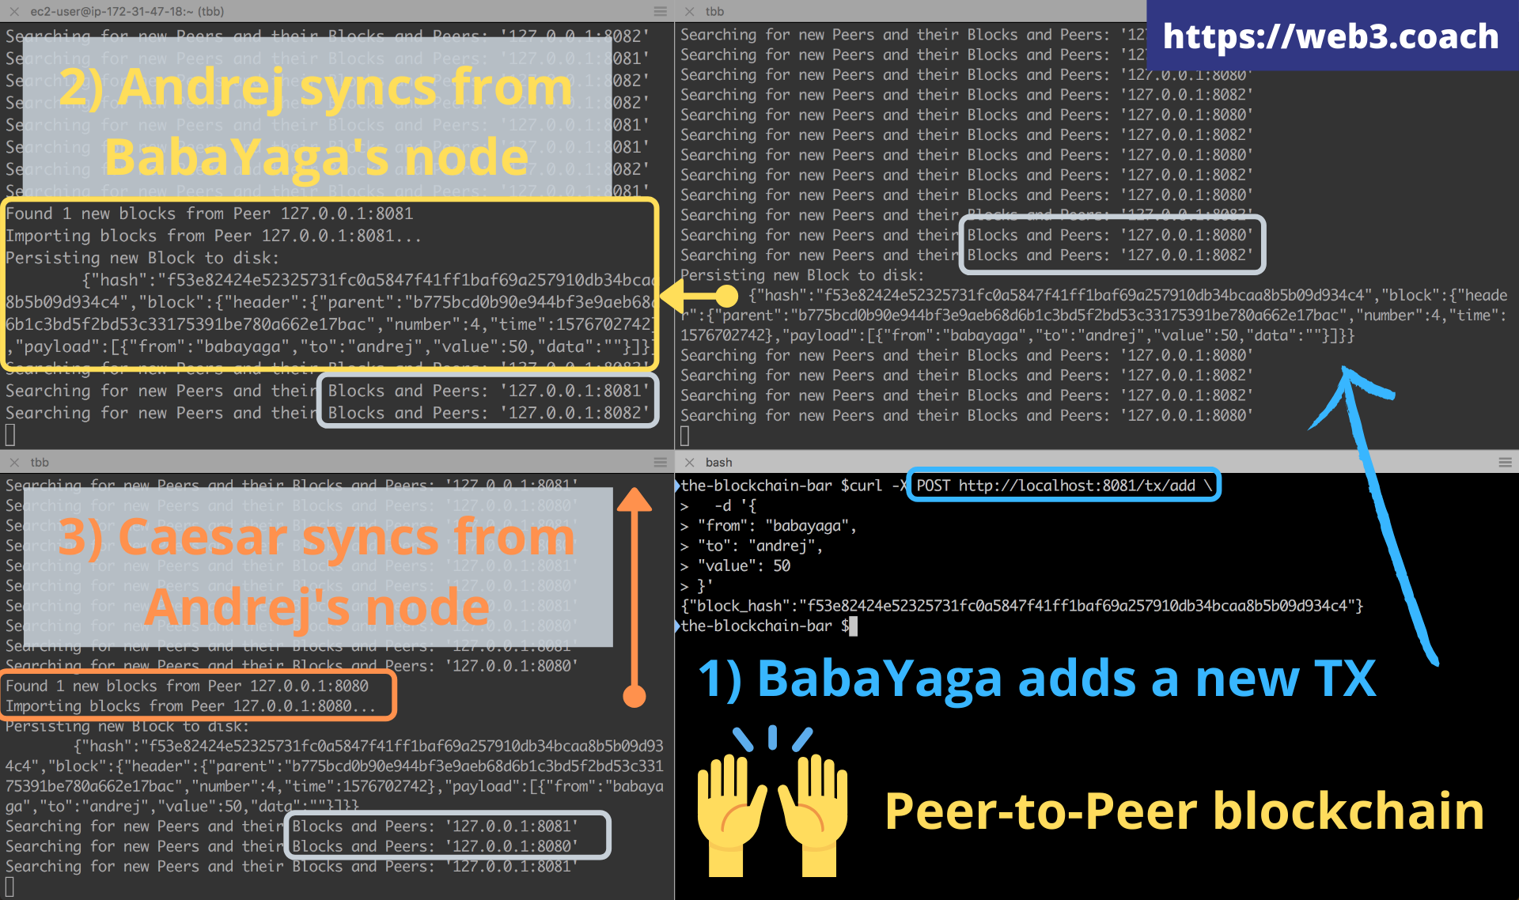The width and height of the screenshot is (1519, 900).
Task: Open hamburger menu of bottom-left tbb pane
Action: (660, 462)
